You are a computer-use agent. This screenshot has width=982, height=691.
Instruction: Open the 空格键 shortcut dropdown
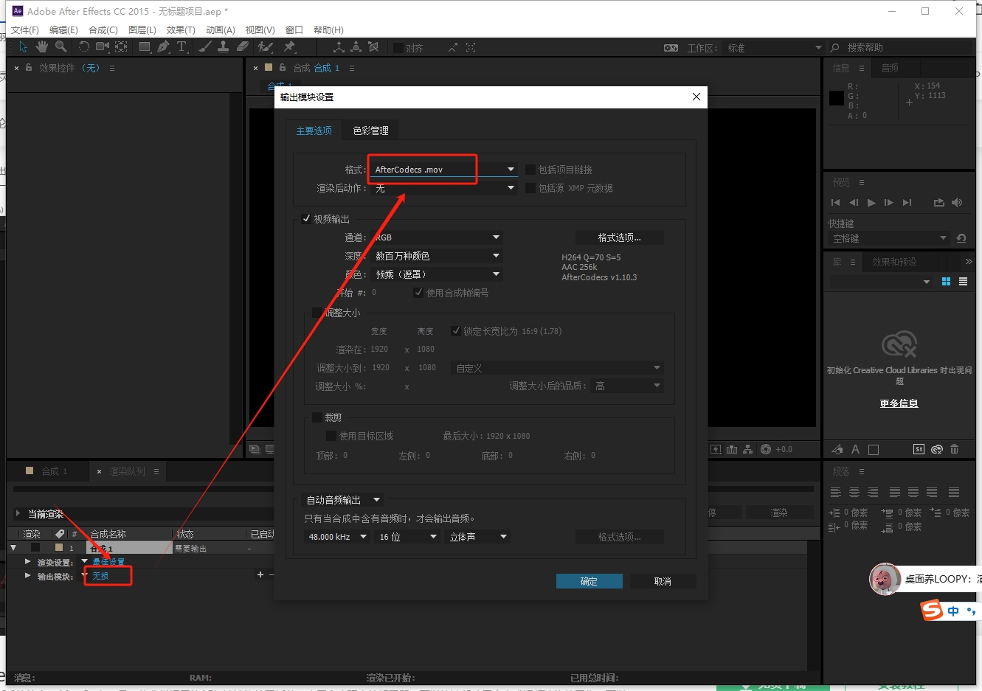(888, 238)
